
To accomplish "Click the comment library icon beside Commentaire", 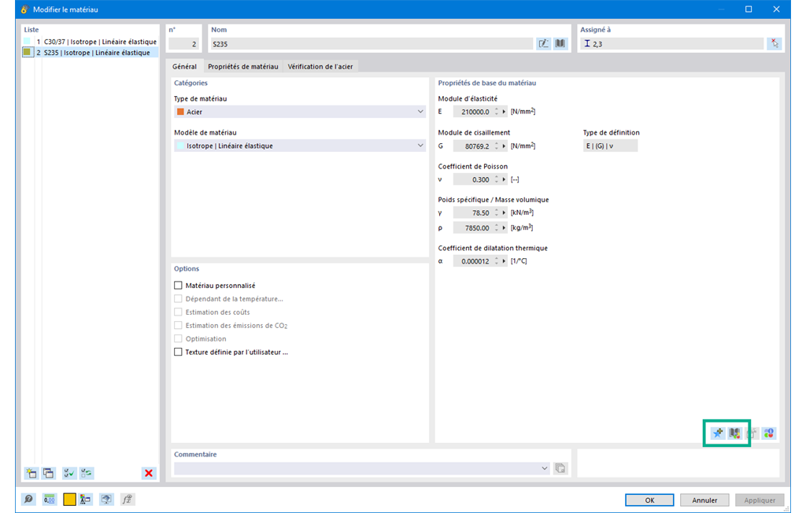I will coord(560,468).
